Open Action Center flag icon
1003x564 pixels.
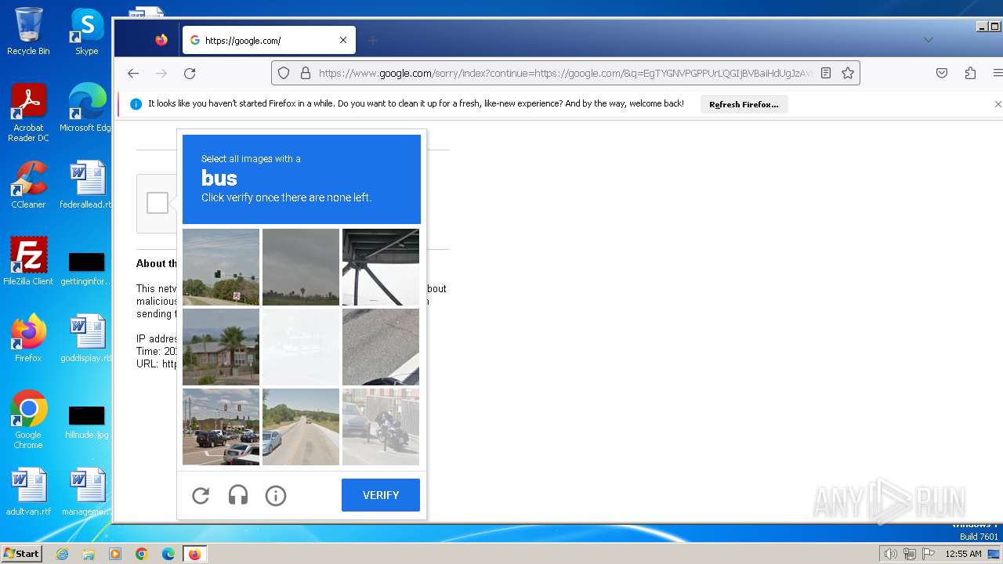tap(929, 554)
